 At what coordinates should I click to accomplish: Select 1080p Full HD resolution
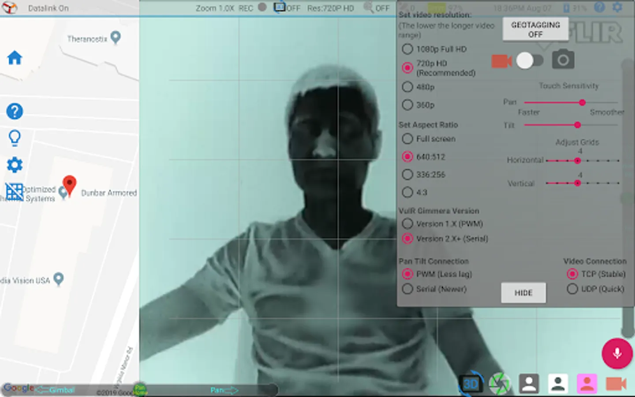[x=434, y=49]
